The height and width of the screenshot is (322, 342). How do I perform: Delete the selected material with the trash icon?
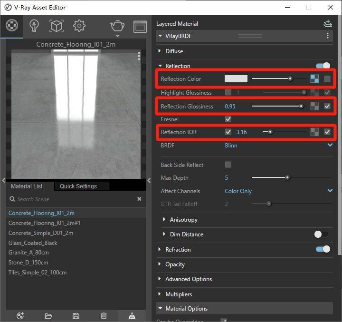pyautogui.click(x=104, y=316)
